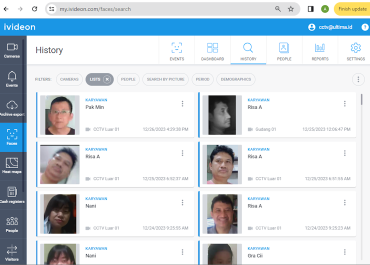
Task: Open the browser side panel
Action: tap(310, 9)
